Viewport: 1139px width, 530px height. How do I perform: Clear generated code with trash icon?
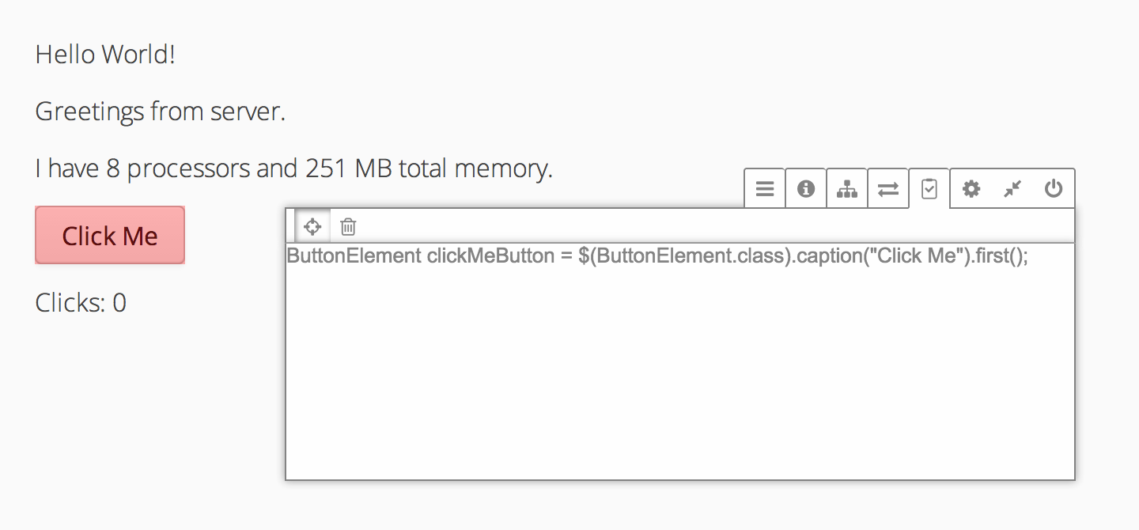pos(348,227)
